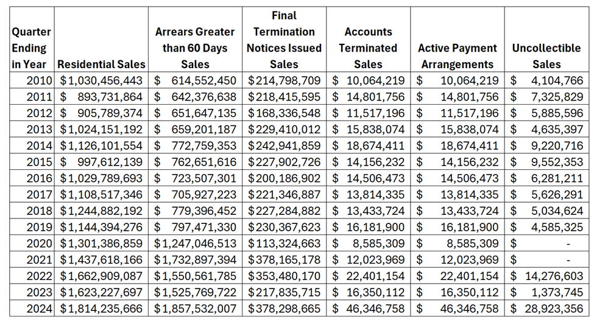Click the Active Payment Arrangements header
The image size is (594, 322).
[457, 56]
